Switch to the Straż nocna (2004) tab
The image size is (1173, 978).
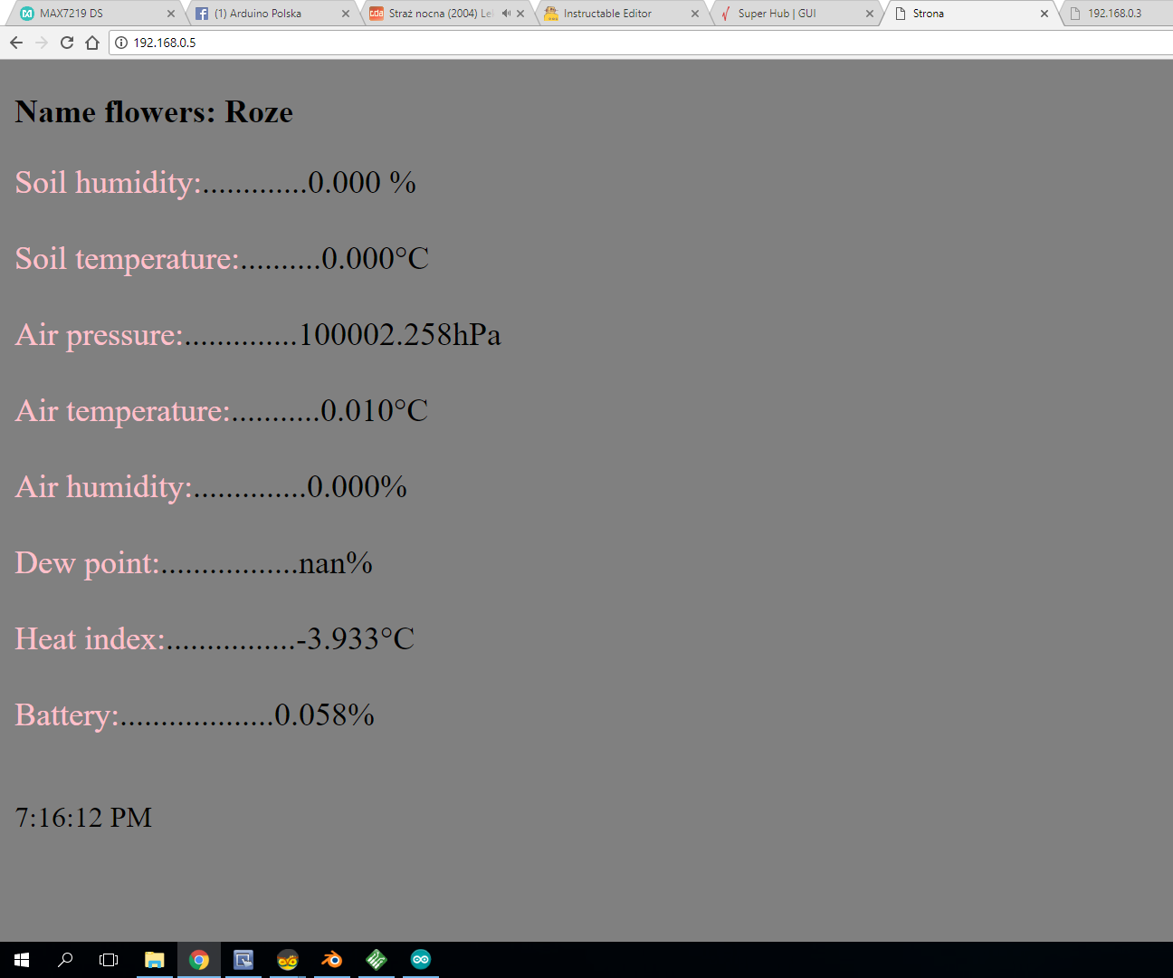tap(444, 14)
